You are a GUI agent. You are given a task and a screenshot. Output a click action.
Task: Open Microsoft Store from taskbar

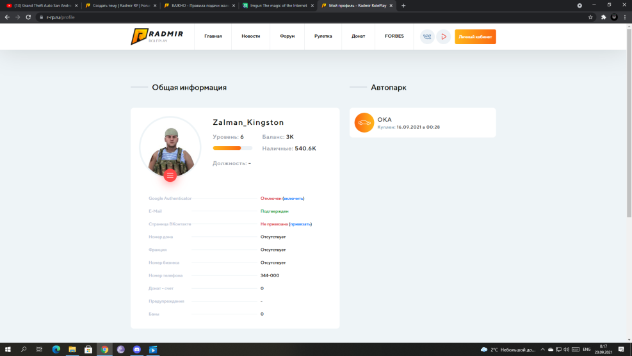(88, 350)
